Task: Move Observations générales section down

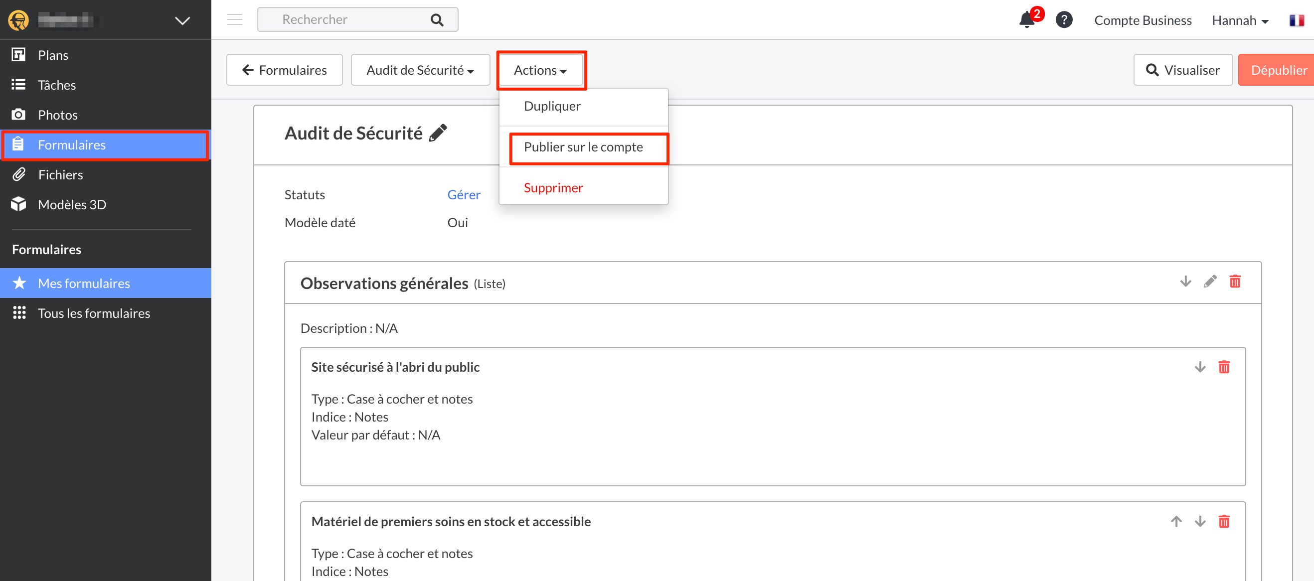Action: pyautogui.click(x=1185, y=281)
